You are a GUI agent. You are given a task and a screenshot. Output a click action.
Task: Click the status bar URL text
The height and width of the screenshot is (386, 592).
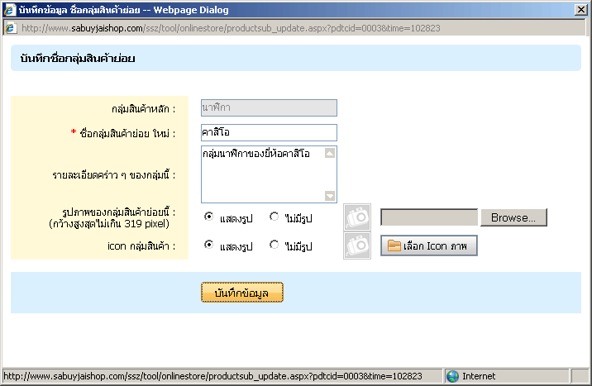tap(212, 376)
